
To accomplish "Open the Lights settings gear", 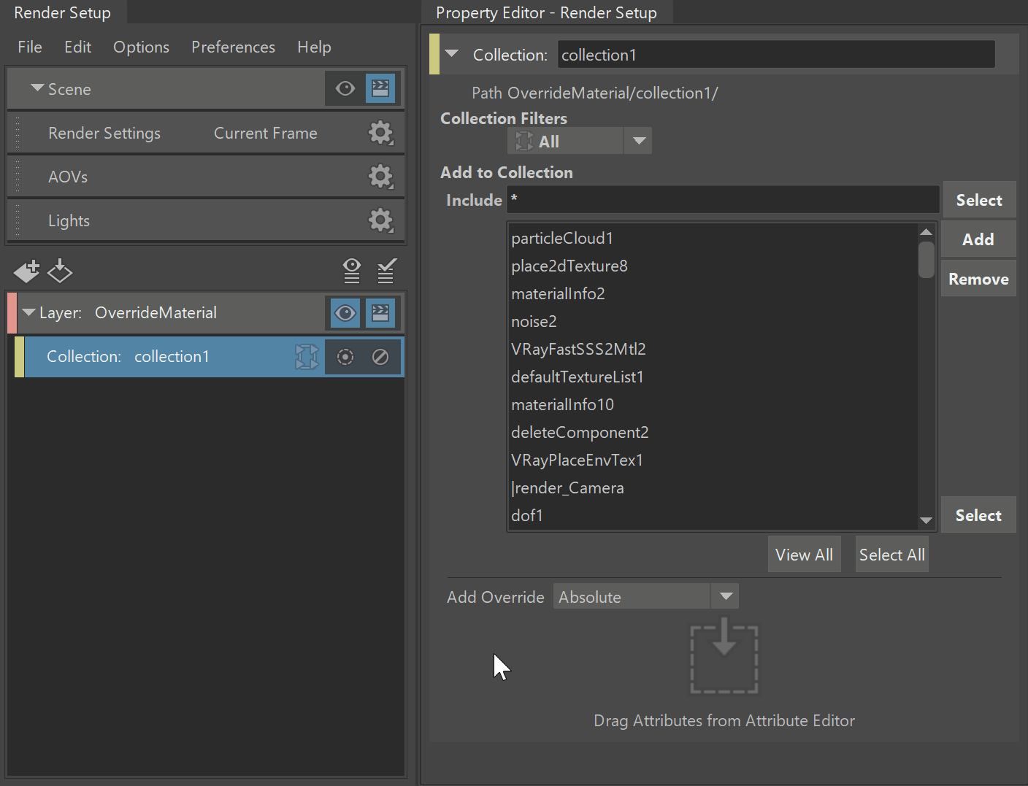I will click(x=380, y=220).
